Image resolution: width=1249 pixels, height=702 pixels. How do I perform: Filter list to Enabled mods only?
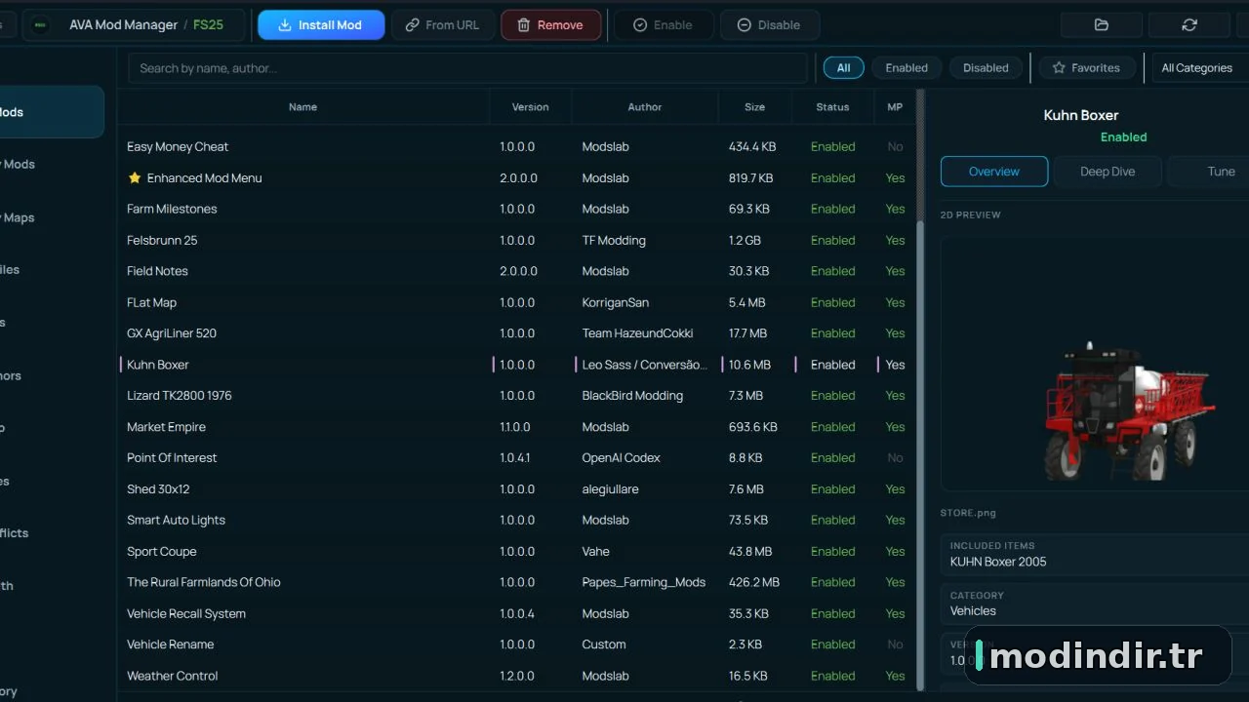coord(907,68)
